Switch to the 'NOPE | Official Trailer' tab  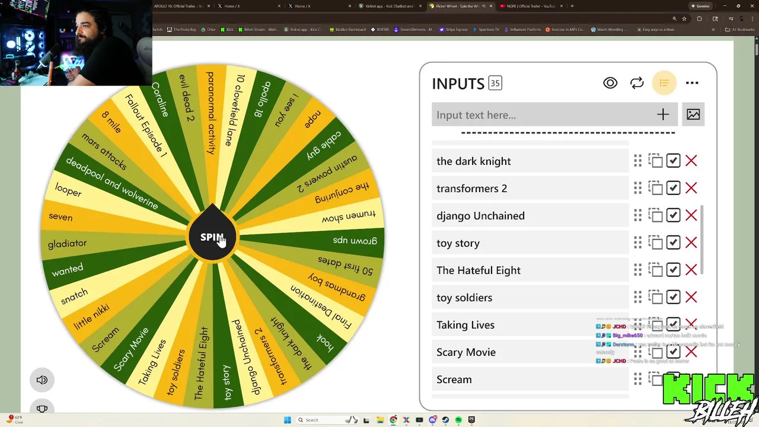point(531,6)
